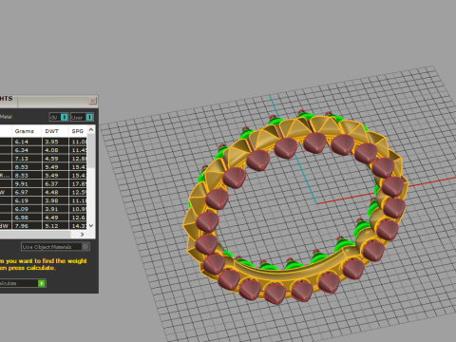Select the 6.98 grams cell

coord(27,218)
